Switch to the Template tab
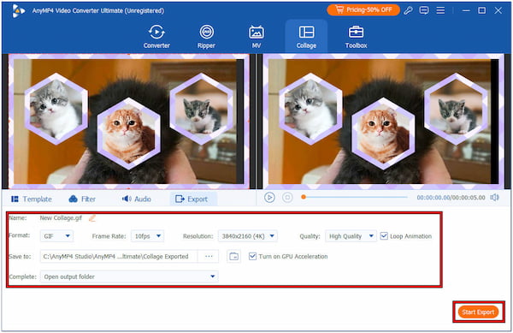 pyautogui.click(x=32, y=199)
